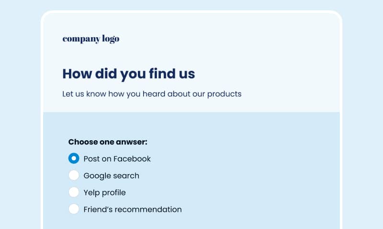This screenshot has width=383, height=229.
Task: Click the word "products" in the subtitle
Action: 224,94
